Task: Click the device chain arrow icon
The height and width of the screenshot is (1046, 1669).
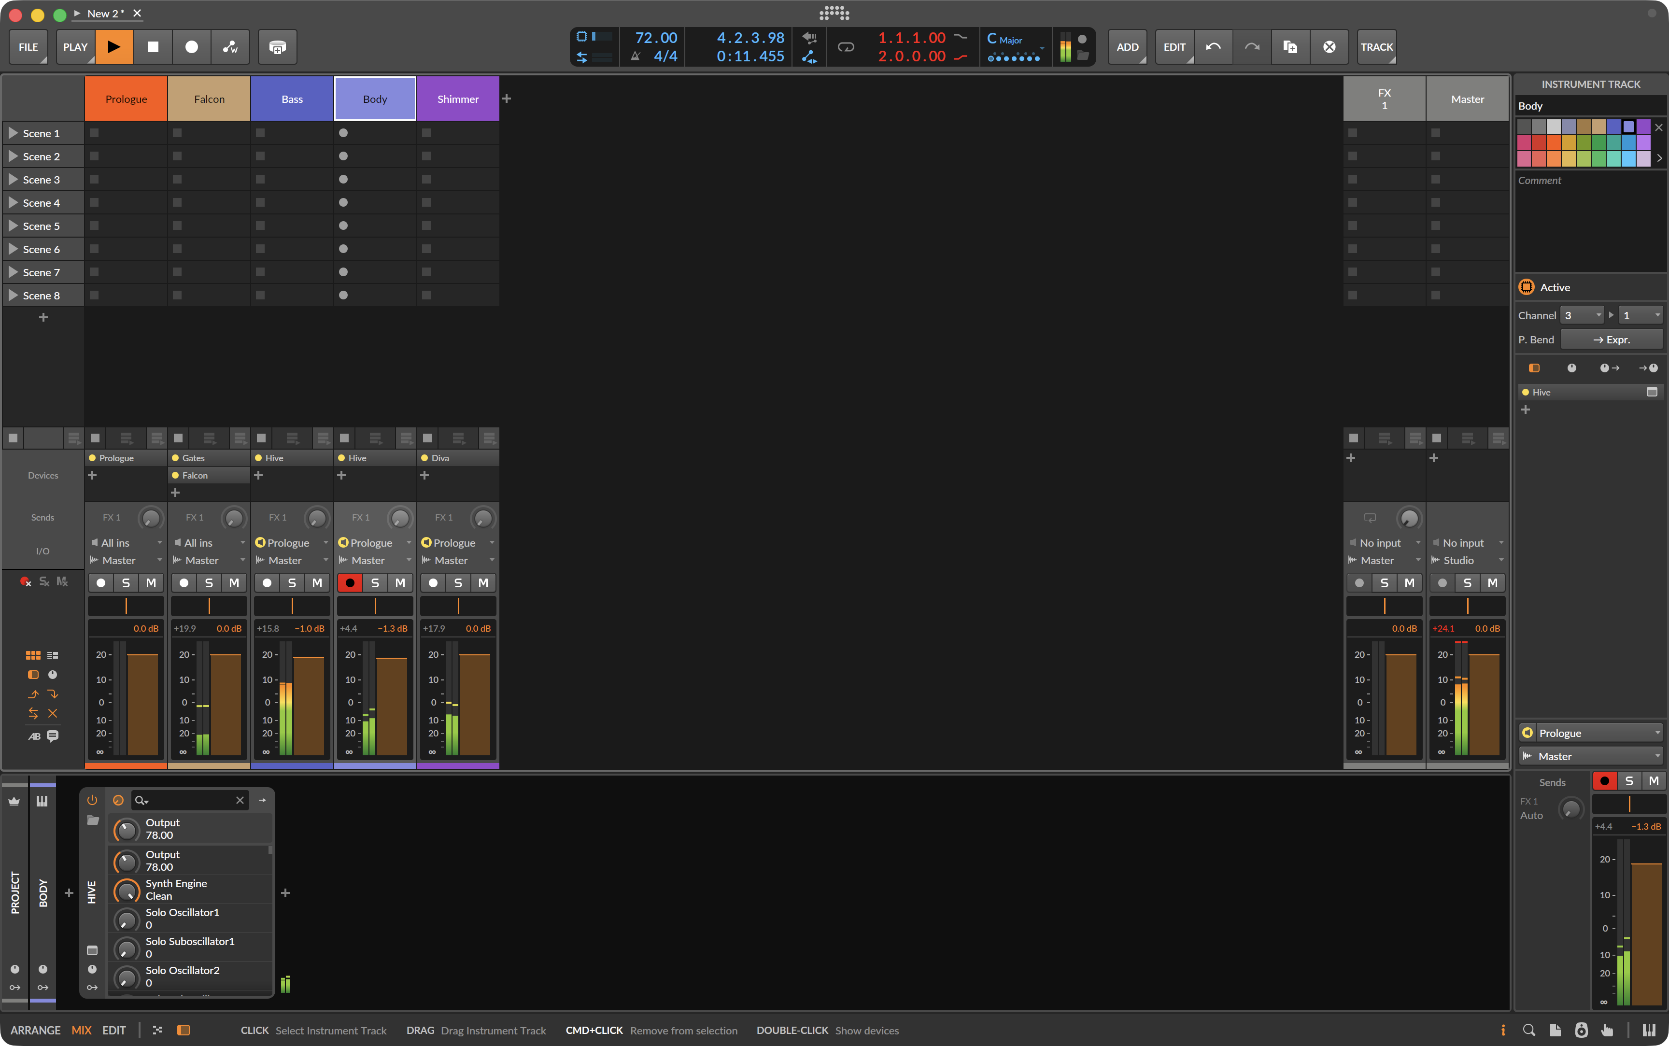Action: [x=262, y=800]
